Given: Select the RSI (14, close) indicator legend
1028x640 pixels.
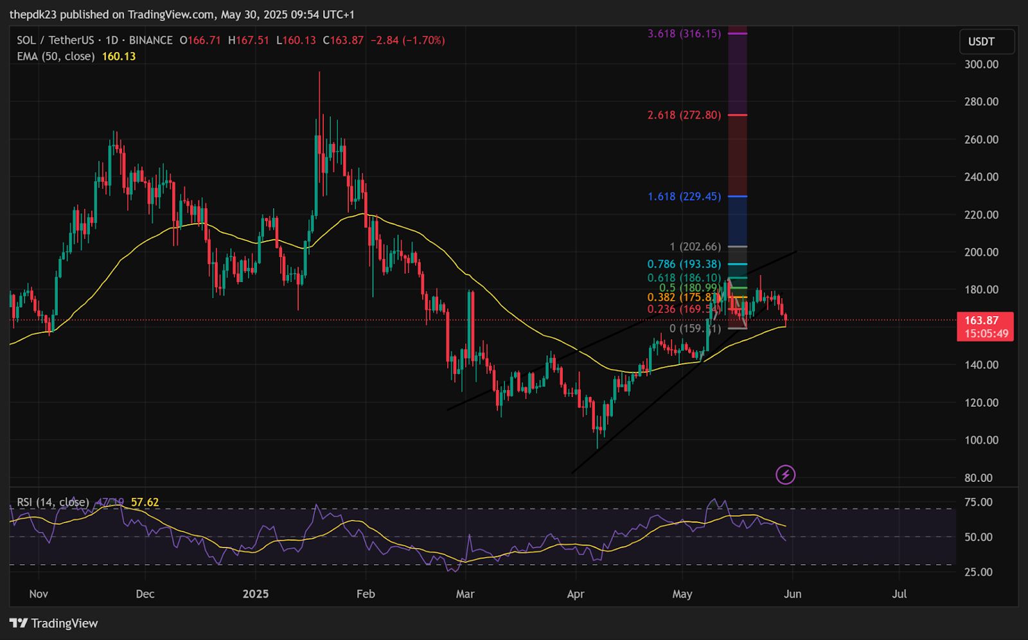Looking at the screenshot, I should (x=53, y=502).
